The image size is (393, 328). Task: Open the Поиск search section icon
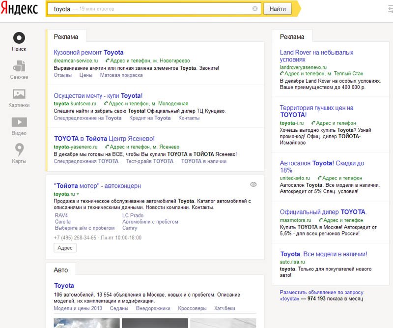[19, 38]
